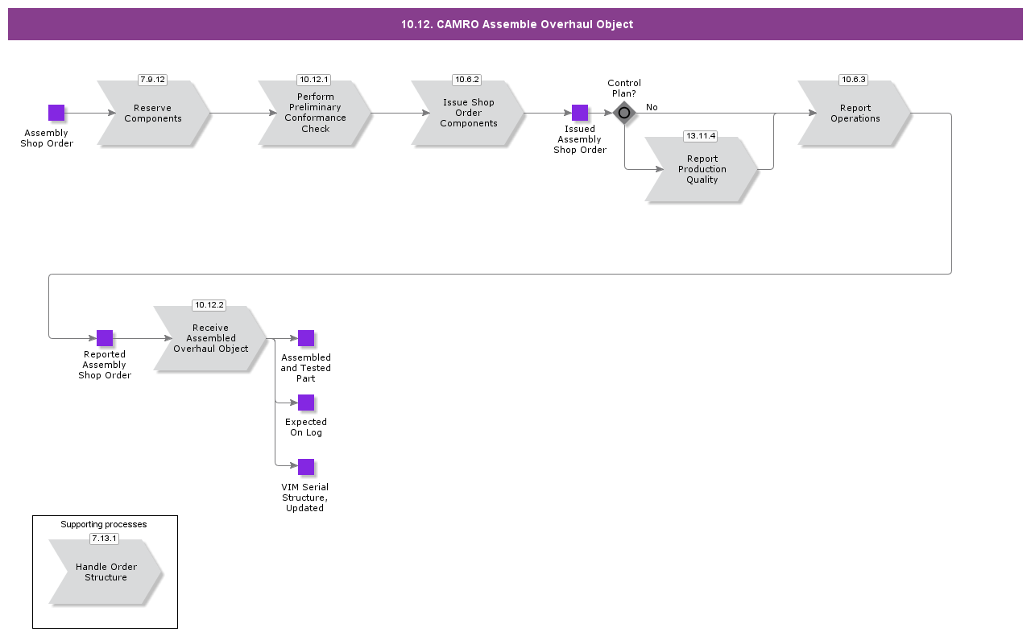
Task: Click the 13.11.4 reference tag
Action: coord(701,136)
